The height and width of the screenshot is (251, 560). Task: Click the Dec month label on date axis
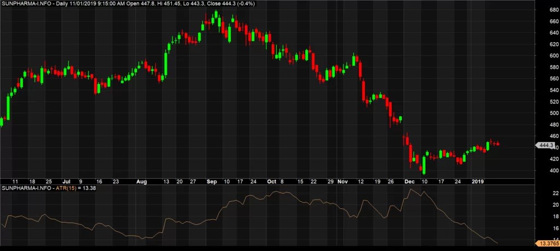click(x=410, y=182)
